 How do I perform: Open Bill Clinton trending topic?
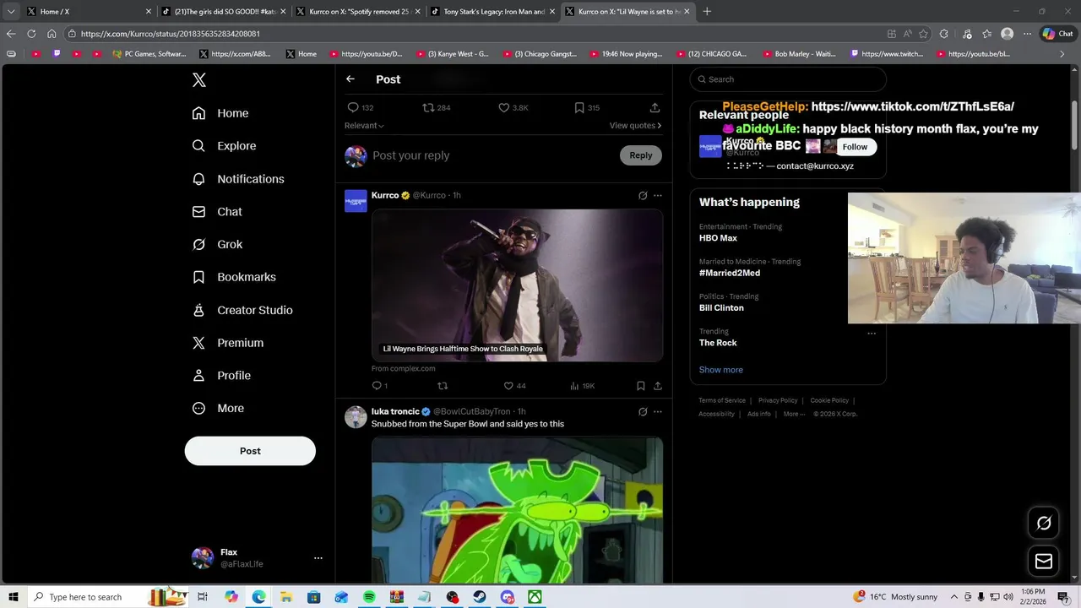click(x=721, y=308)
